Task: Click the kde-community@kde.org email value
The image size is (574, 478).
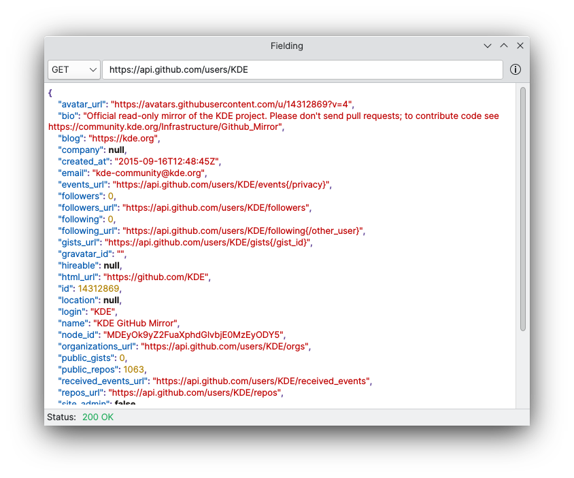Action: pyautogui.click(x=149, y=173)
